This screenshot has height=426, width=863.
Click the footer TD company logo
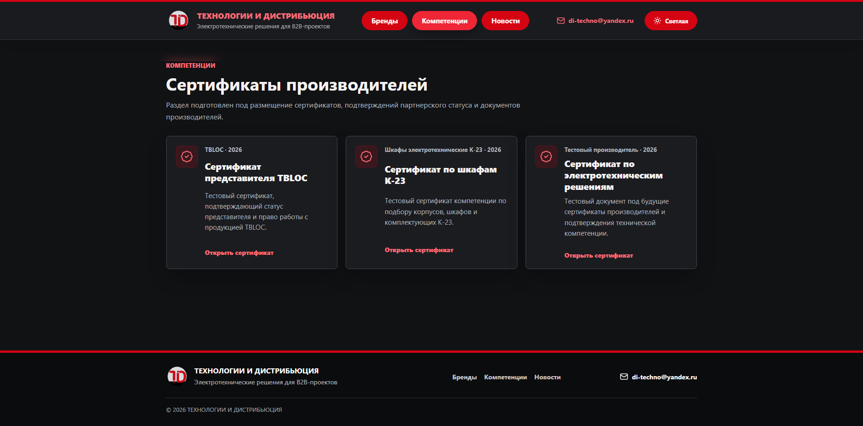[x=177, y=376]
